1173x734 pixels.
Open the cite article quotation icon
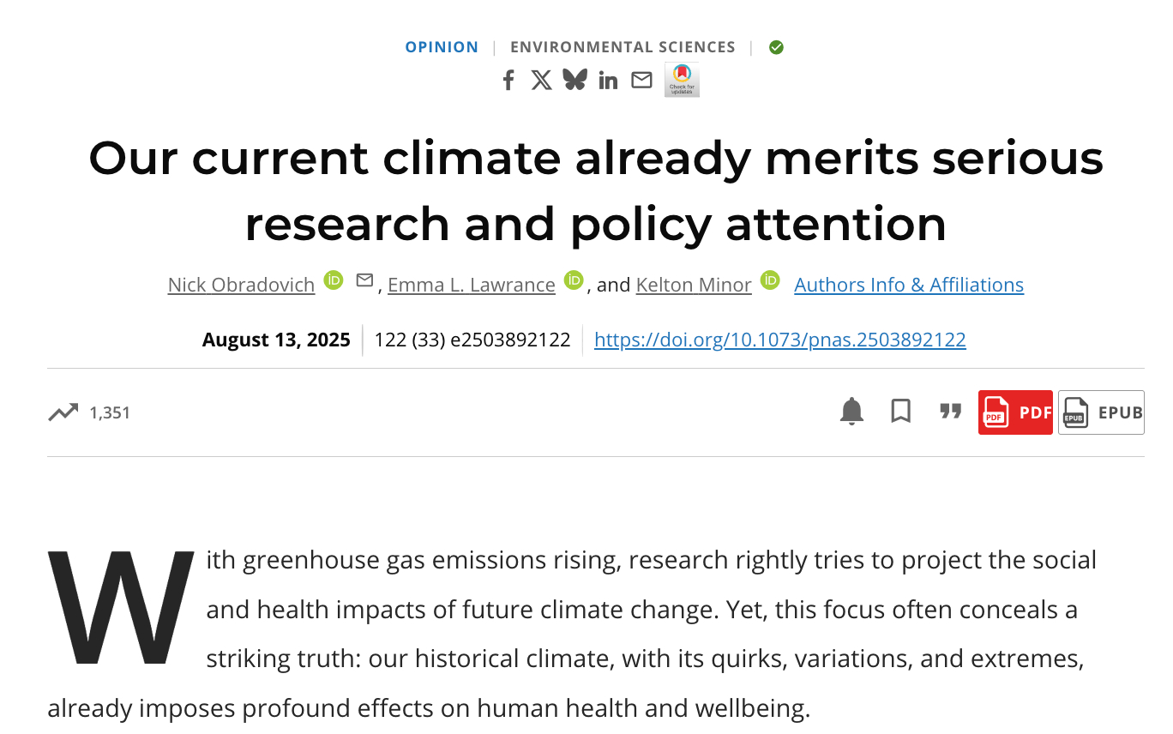point(950,412)
